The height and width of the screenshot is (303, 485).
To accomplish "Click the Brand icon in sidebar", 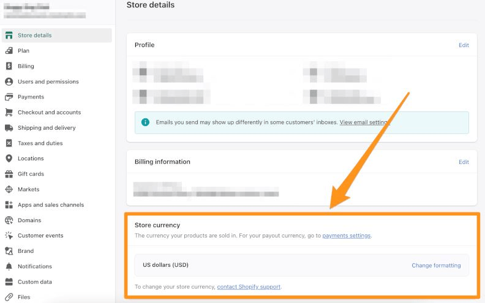I will (9, 251).
